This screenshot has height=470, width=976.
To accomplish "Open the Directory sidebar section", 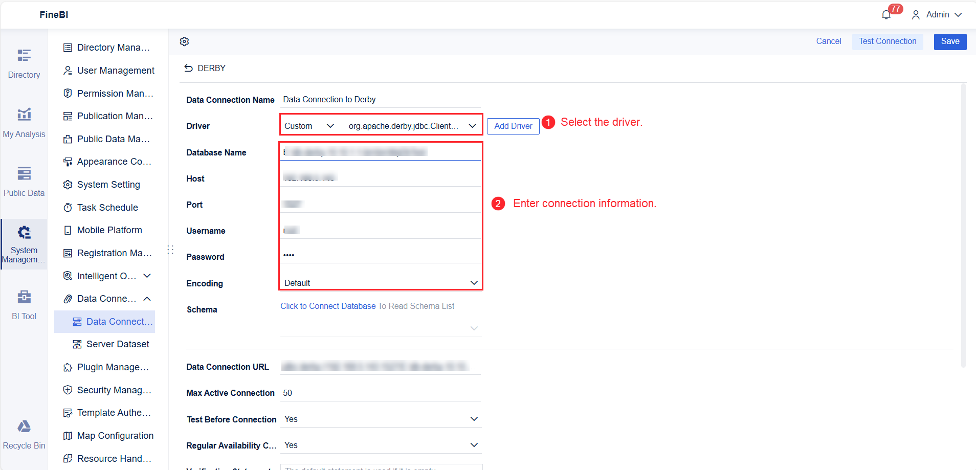I will pos(24,64).
